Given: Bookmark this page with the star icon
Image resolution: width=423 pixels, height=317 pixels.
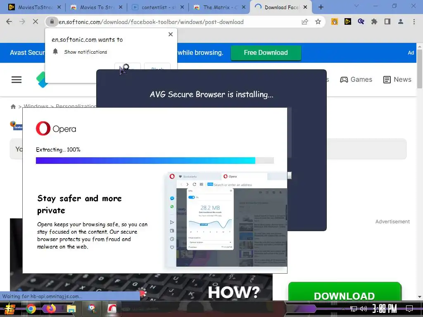Looking at the screenshot, I should point(318,22).
